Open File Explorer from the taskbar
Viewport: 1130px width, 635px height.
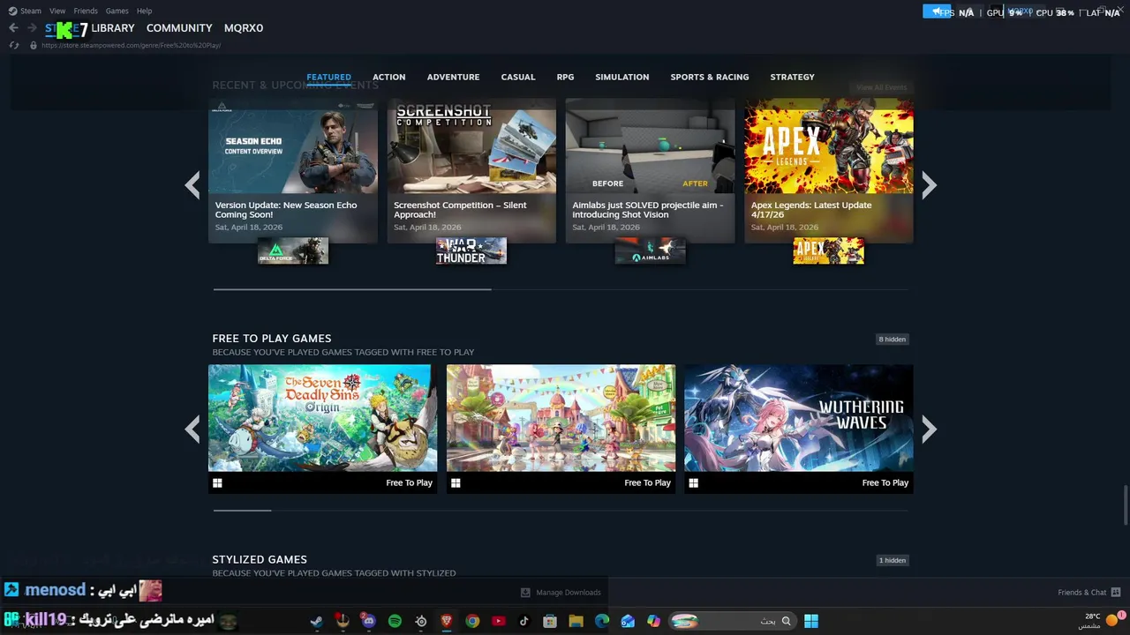pos(576,621)
